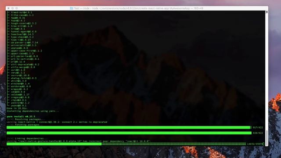Click the unpipe@1.0.0 line
The image size is (281, 158).
(x=19, y=48)
